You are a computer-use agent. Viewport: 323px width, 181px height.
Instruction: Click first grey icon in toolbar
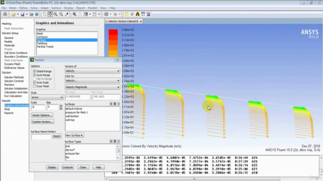coord(5,14)
